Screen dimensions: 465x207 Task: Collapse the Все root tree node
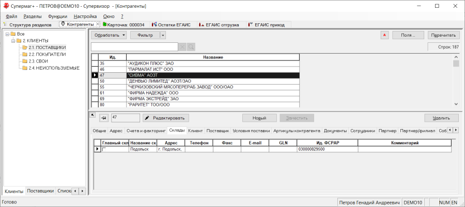[6, 34]
